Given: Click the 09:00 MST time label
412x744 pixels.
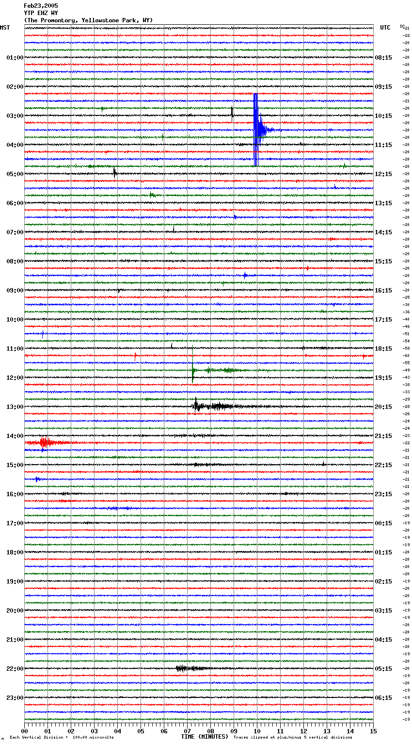Looking at the screenshot, I should pos(15,291).
